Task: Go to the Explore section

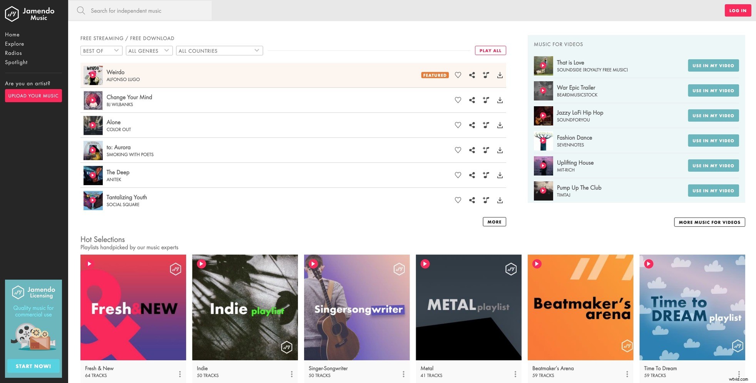Action: pos(14,43)
